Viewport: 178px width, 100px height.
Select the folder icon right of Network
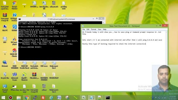click(14, 65)
